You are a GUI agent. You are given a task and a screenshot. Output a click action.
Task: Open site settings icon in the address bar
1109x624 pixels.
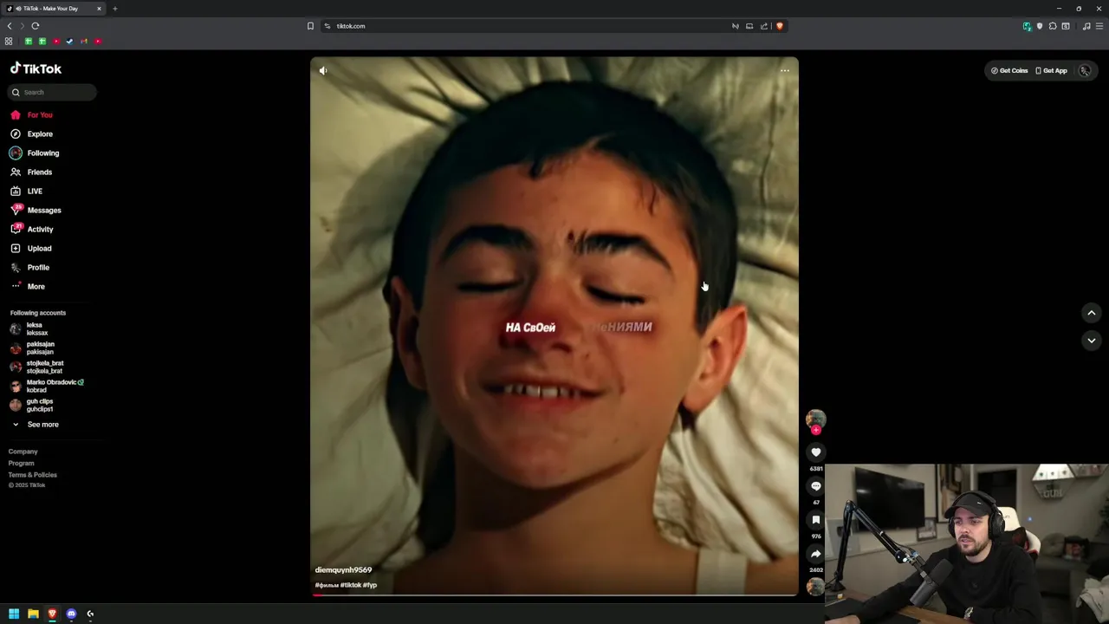(x=328, y=26)
